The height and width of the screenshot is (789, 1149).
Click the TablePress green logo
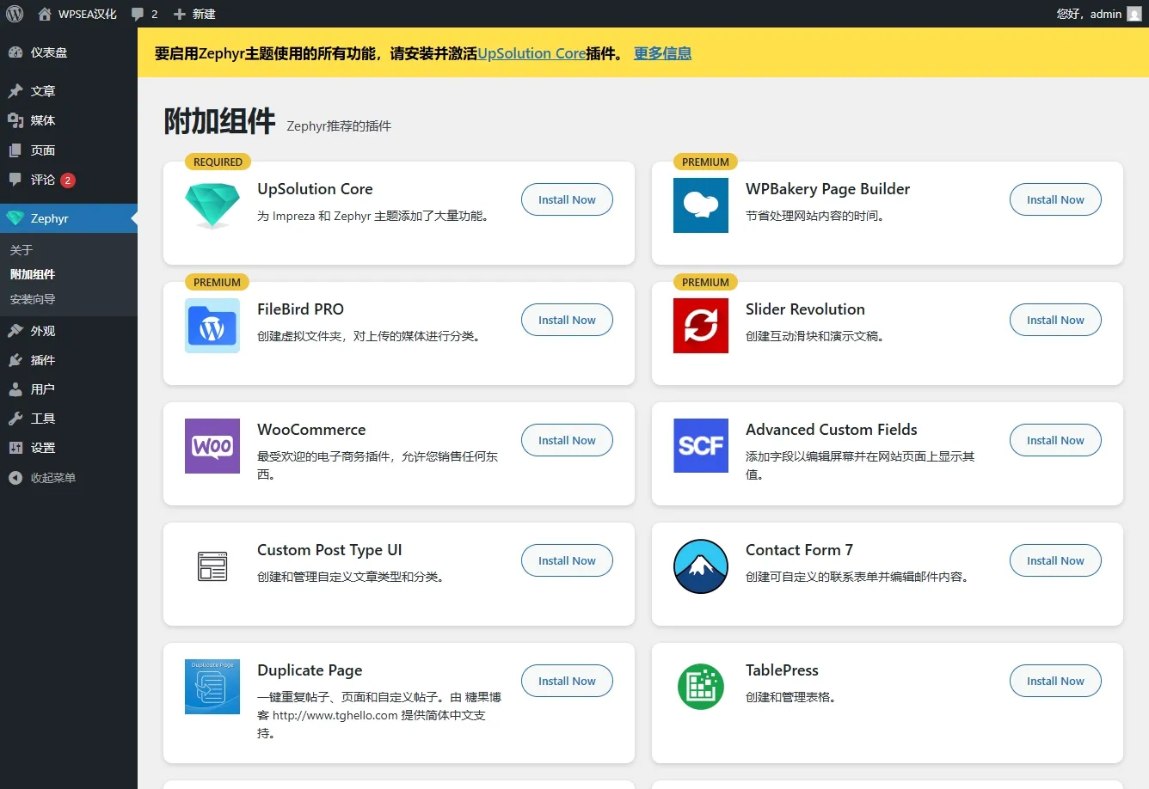[x=701, y=687]
